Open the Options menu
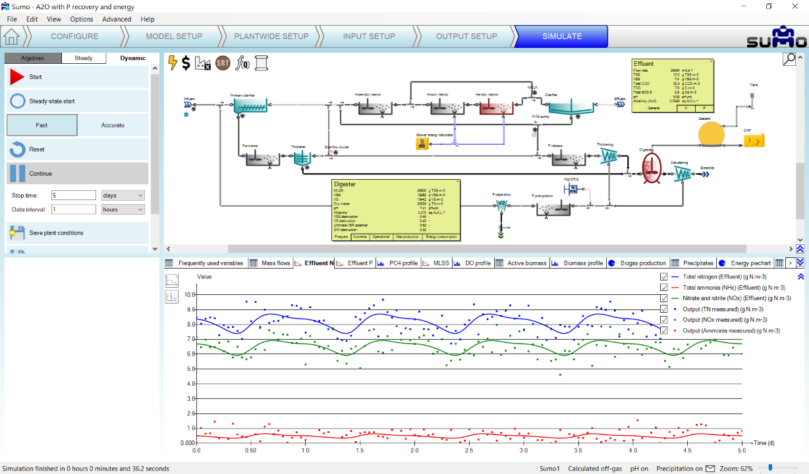809x474 pixels. (x=82, y=19)
